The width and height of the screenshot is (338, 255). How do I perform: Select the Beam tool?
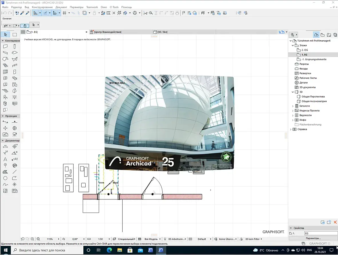coord(5,53)
